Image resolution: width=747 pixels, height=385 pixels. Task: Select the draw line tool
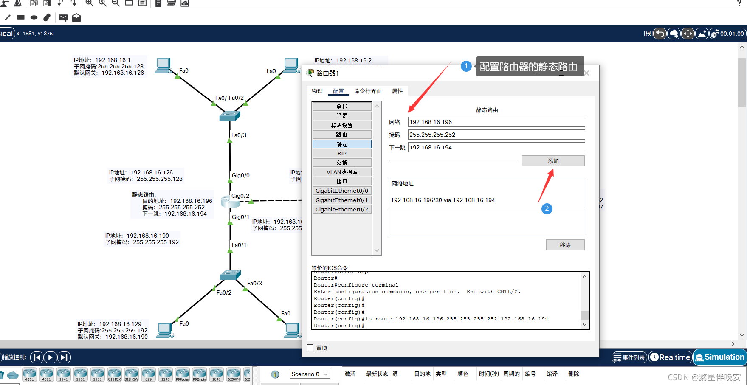(8, 17)
